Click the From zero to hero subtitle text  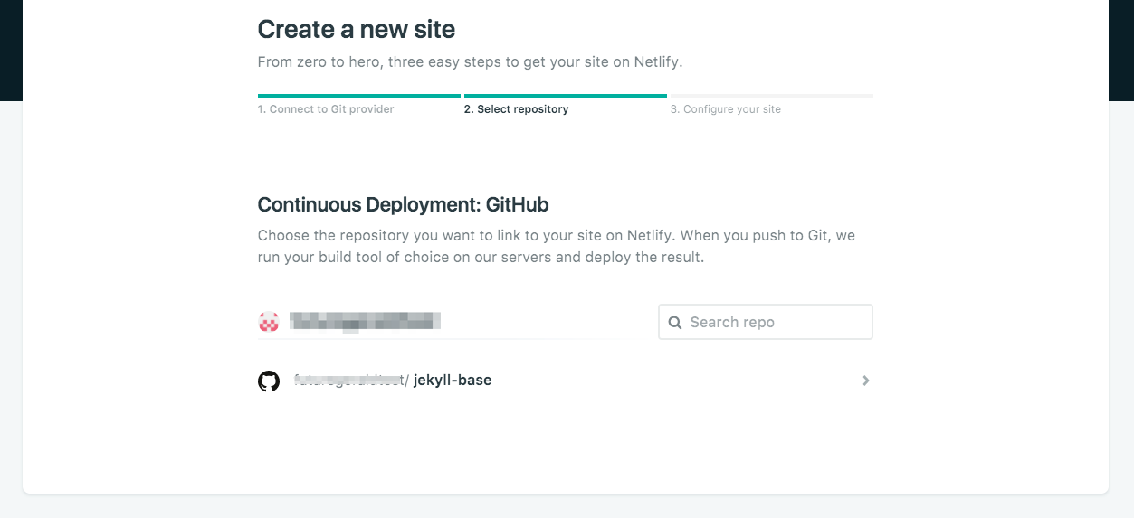pyautogui.click(x=469, y=62)
